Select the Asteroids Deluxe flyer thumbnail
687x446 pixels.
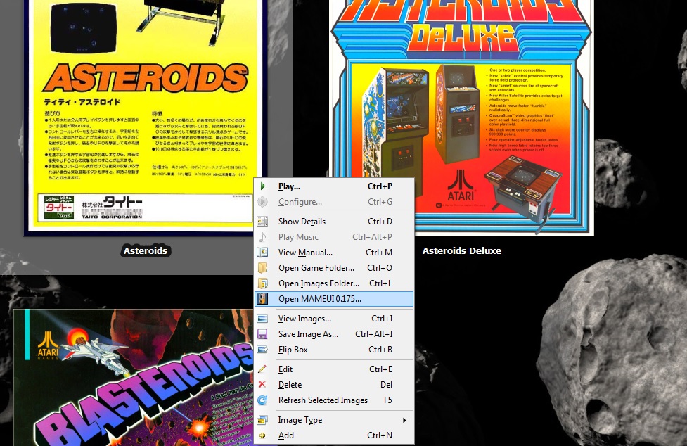click(461, 117)
